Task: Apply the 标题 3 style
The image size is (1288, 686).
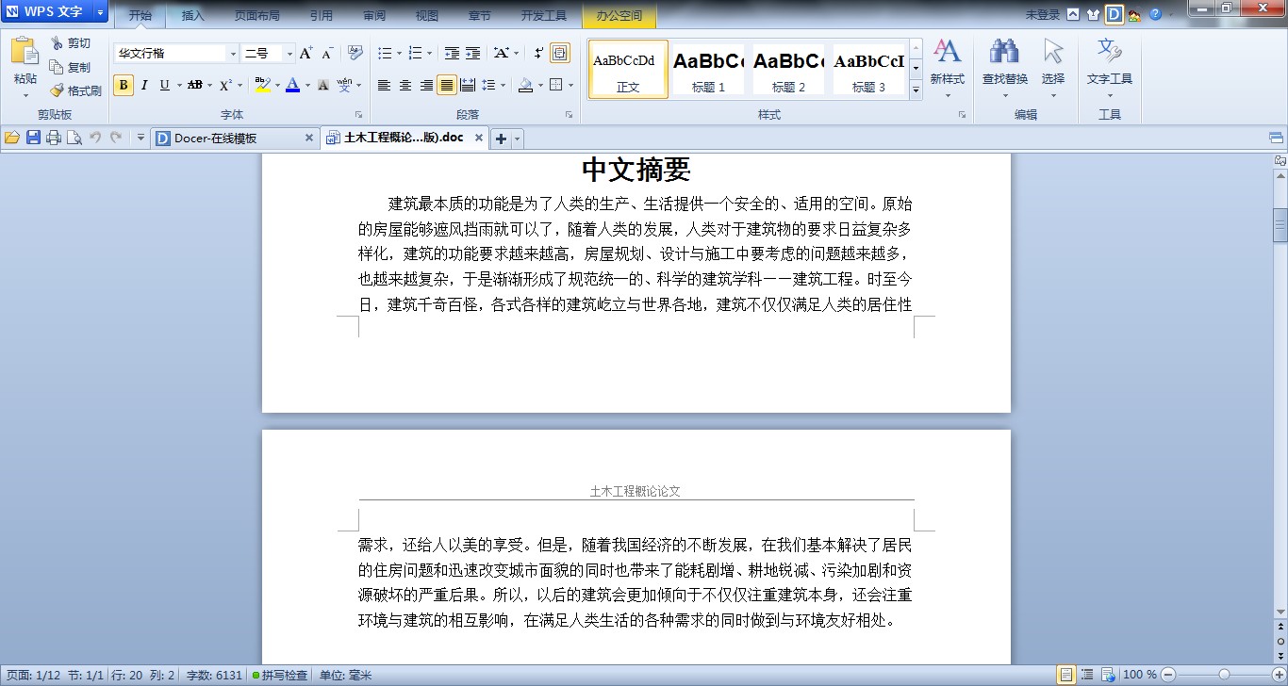Action: click(x=868, y=69)
